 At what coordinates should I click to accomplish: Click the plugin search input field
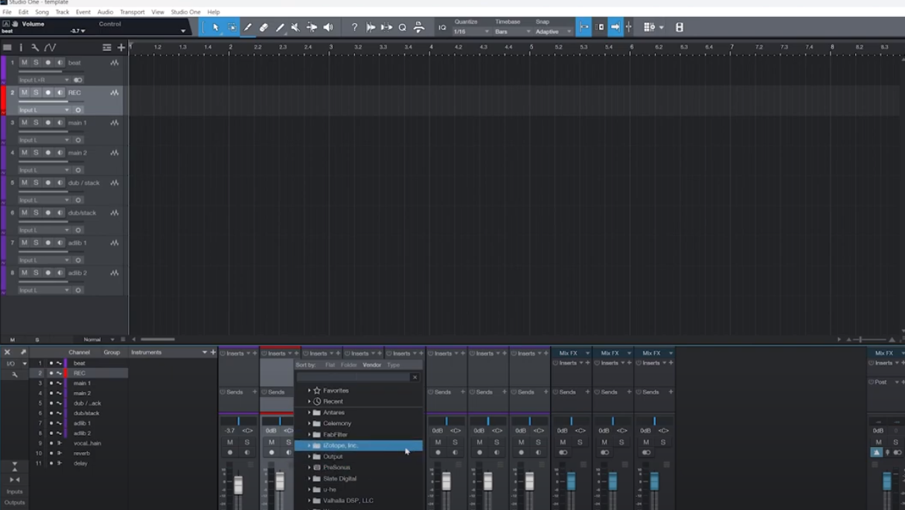[x=353, y=377]
